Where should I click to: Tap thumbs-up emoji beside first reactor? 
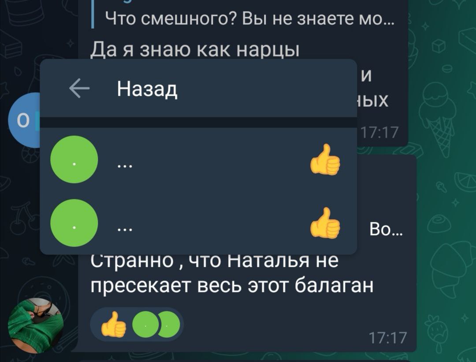point(325,160)
